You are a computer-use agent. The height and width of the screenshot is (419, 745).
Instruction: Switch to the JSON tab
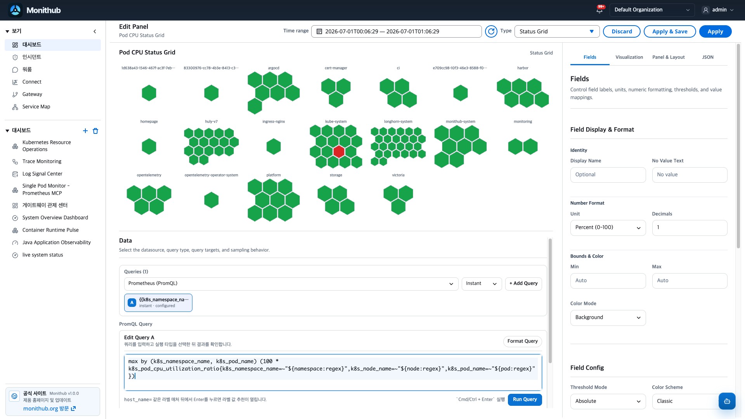(707, 57)
